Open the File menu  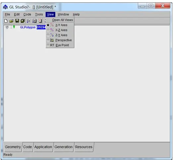pyautogui.click(x=7, y=15)
